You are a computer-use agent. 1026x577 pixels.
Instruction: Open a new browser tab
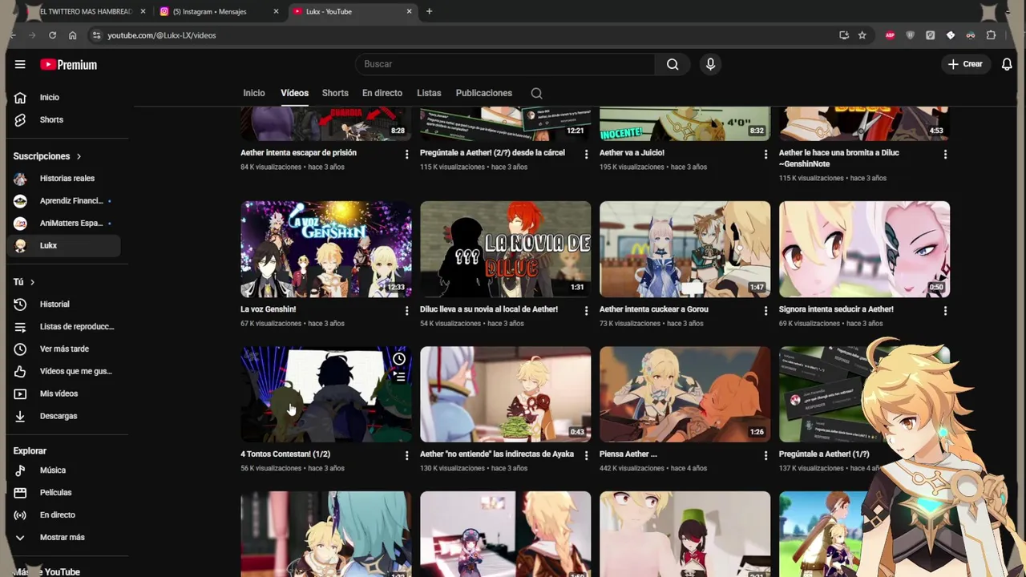[x=429, y=11]
